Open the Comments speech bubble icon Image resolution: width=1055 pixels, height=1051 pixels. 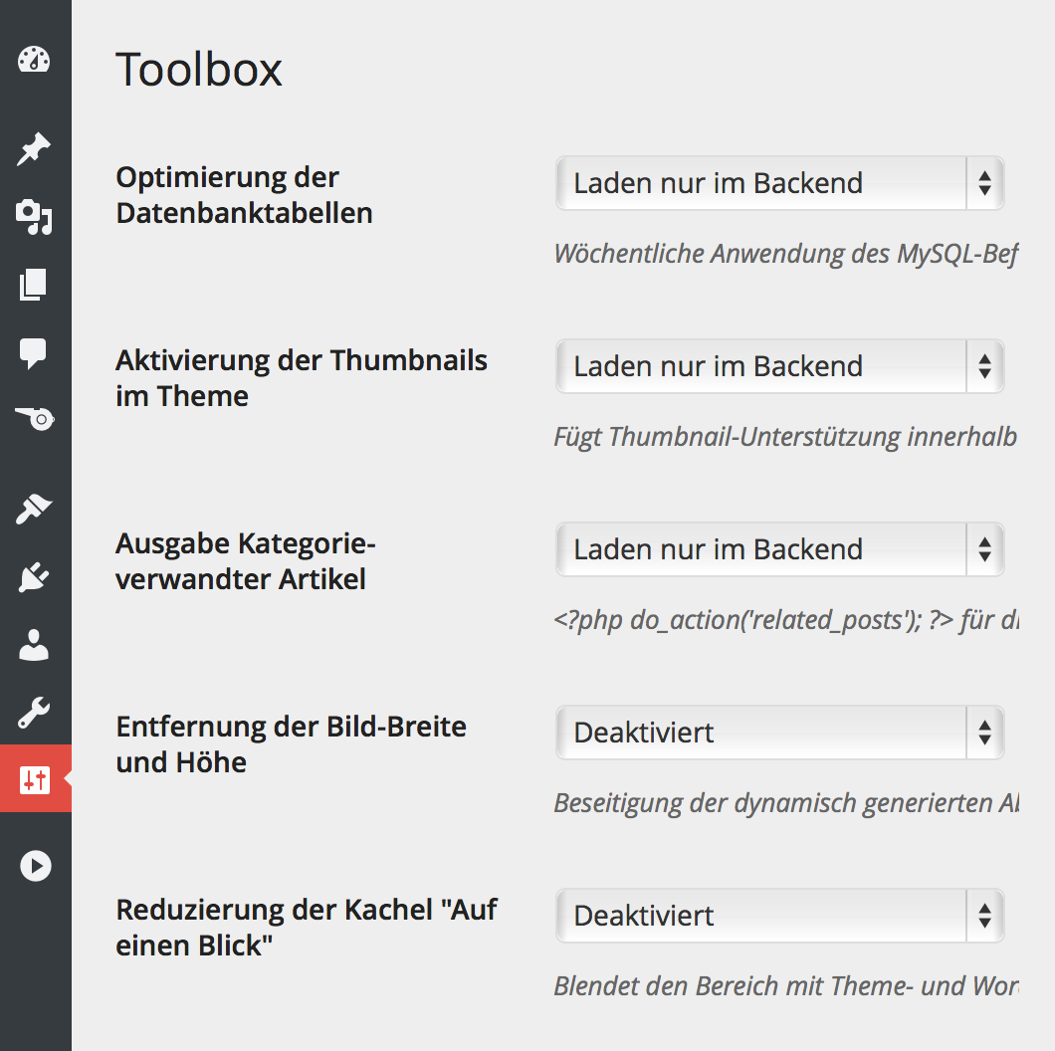[33, 352]
